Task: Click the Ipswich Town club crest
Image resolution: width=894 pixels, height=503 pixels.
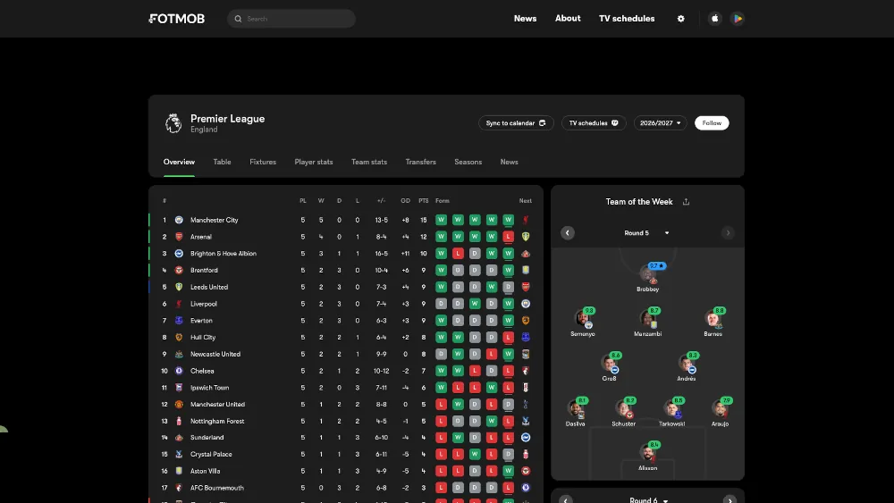Action: click(179, 388)
